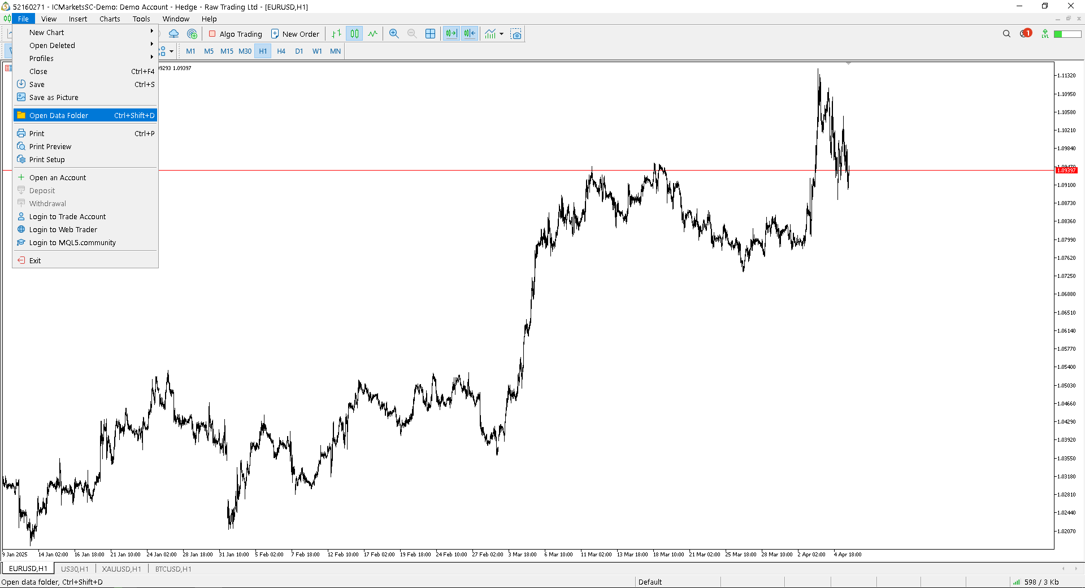This screenshot has width=1085, height=588.
Task: Toggle Algo Trading on
Action: pos(236,34)
